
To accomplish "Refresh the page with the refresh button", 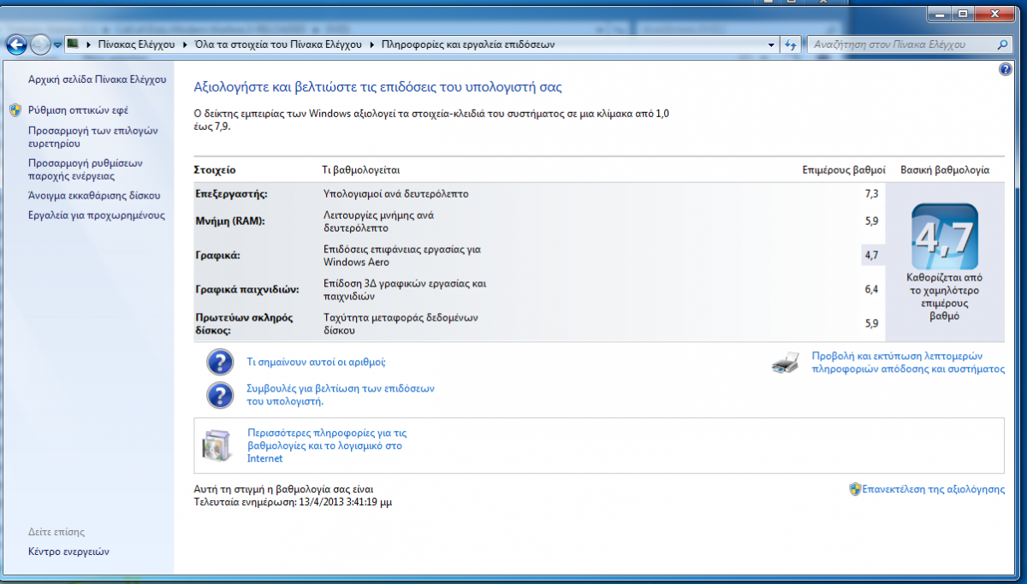I will pyautogui.click(x=791, y=44).
